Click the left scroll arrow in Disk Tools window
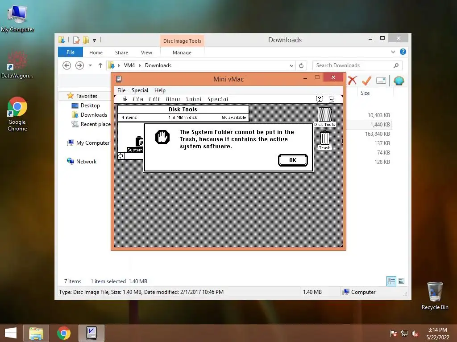 (x=121, y=156)
